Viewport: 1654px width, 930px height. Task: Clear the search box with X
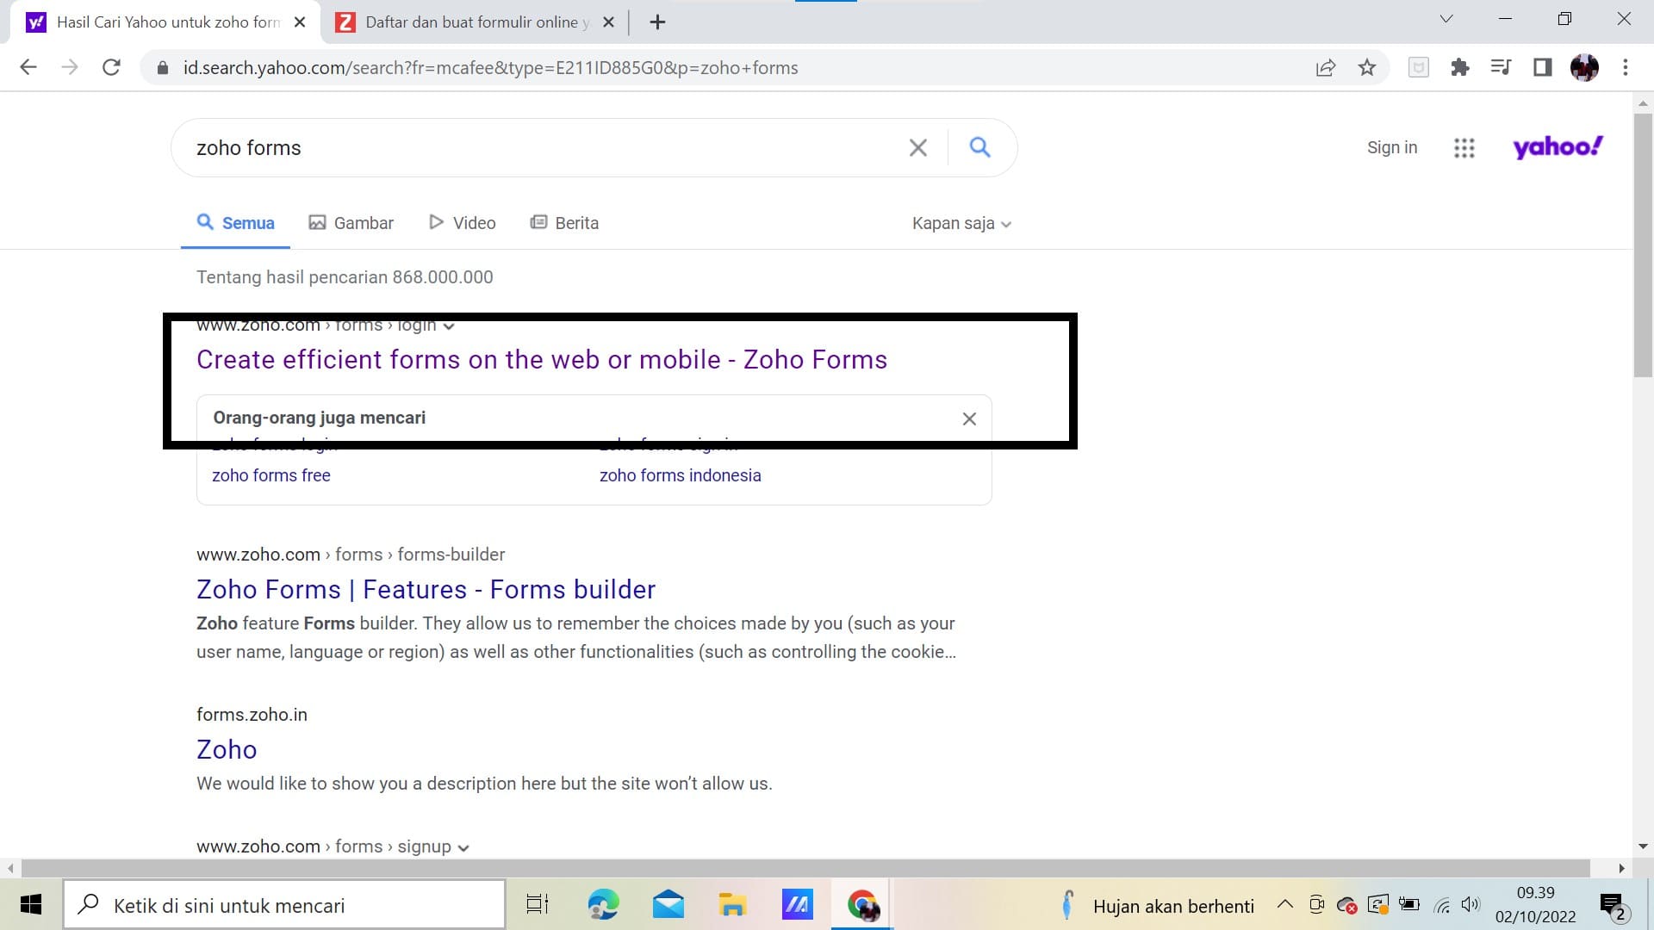coord(918,148)
